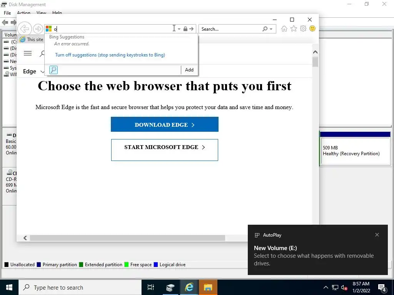
Task: Click the 'Unallocated' legend label
Action: click(x=22, y=264)
